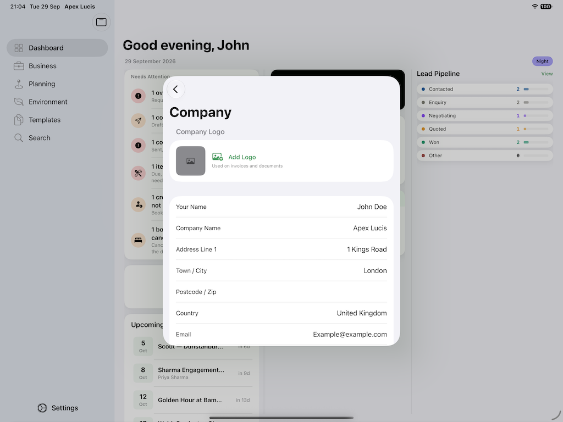Click Contacted blue progress bar

[526, 89]
